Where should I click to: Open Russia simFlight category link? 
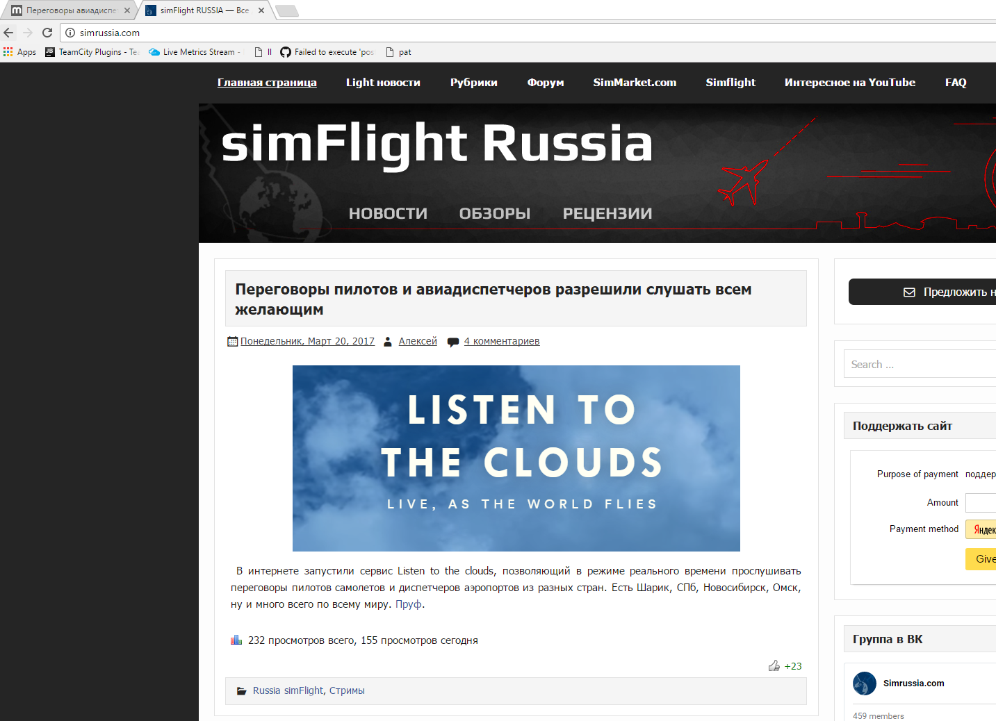(288, 690)
